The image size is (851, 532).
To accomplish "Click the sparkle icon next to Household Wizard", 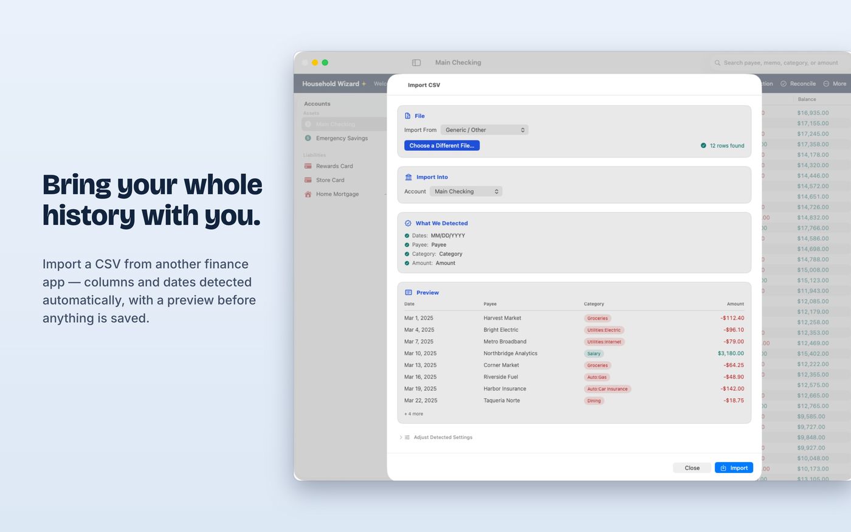I will click(364, 84).
